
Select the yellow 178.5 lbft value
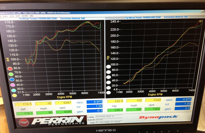(x=23, y=104)
